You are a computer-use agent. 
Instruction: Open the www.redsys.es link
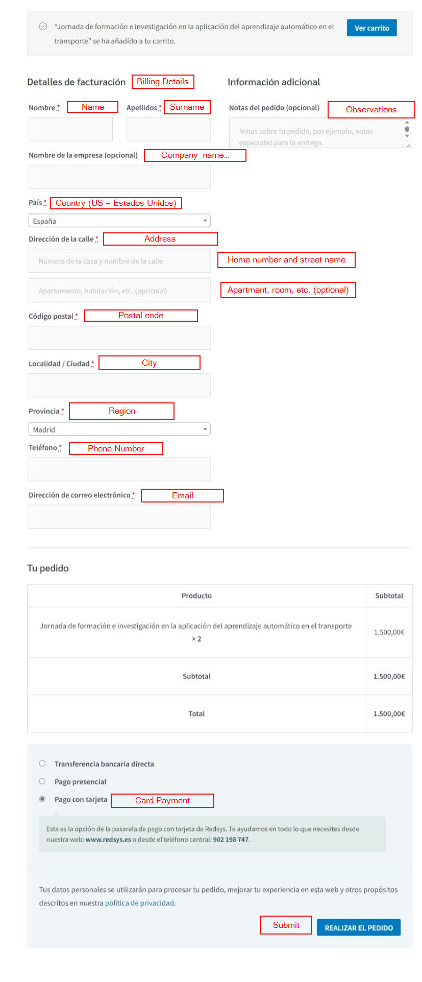108,839
